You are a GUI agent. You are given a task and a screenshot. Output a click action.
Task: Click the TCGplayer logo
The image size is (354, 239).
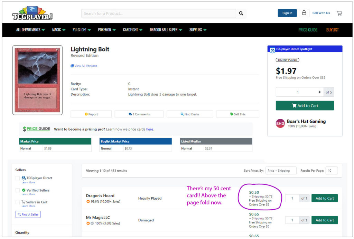(x=32, y=13)
